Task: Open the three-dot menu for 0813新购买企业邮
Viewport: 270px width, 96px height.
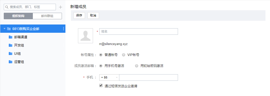Action: 63,29
